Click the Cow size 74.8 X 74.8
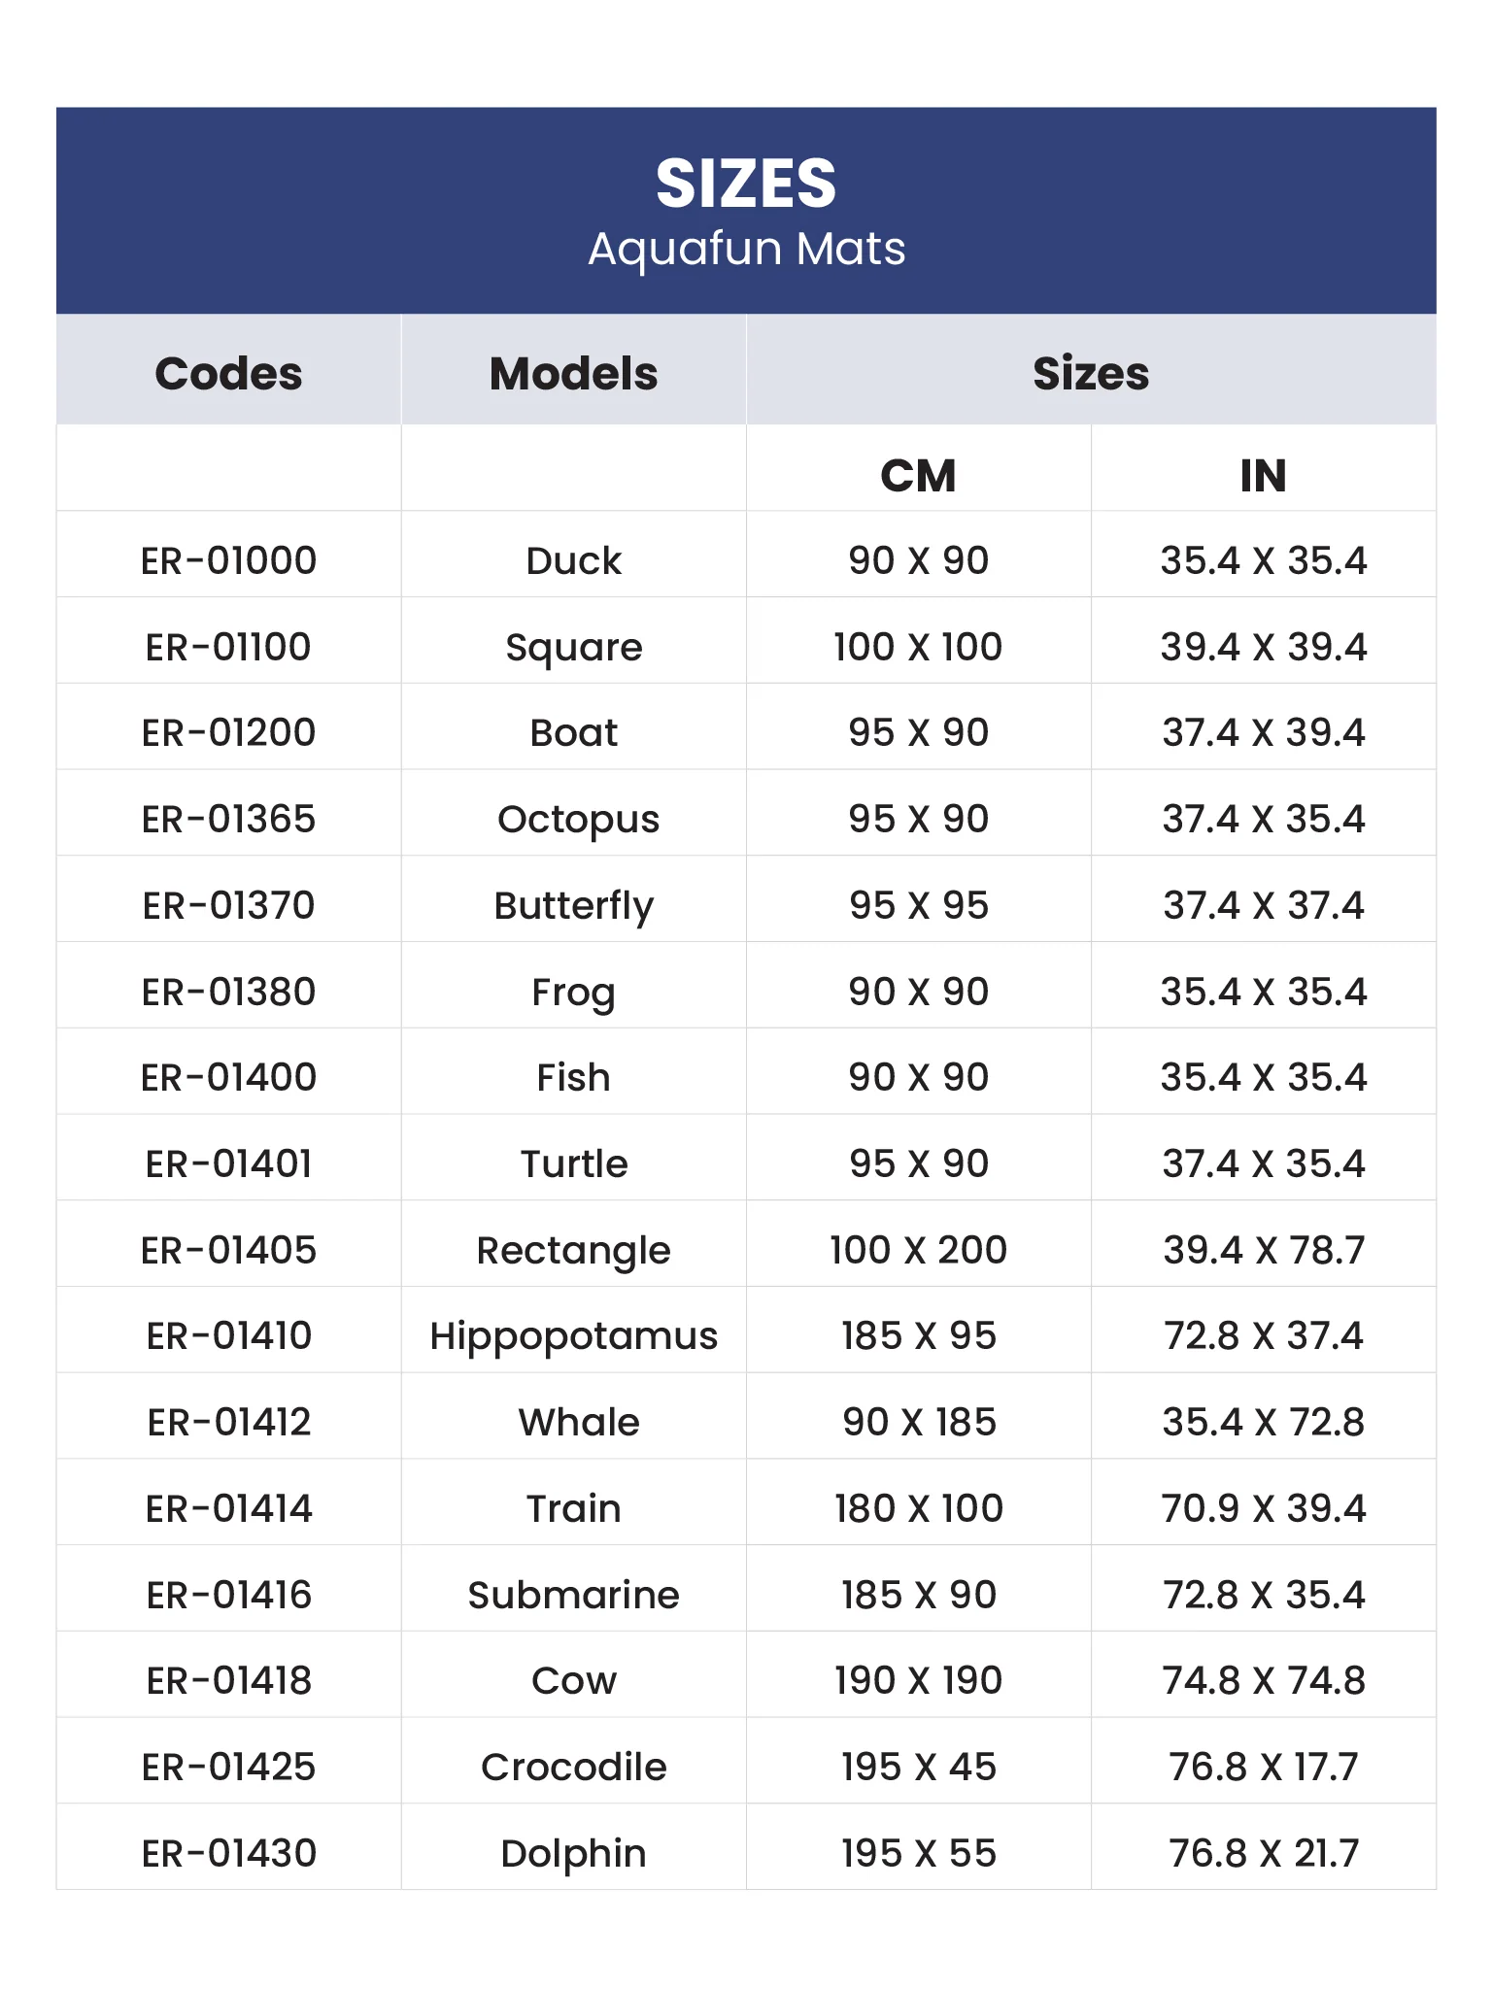This screenshot has height=1989, width=1492. (x=1263, y=1680)
